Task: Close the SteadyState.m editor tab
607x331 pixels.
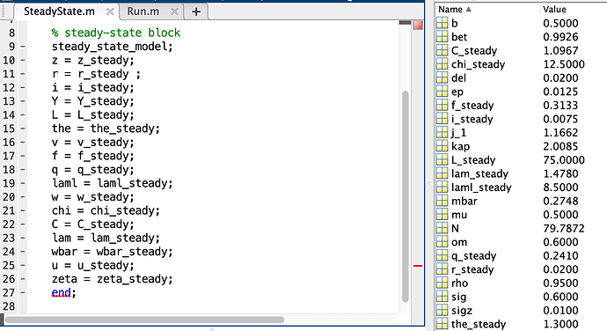Action: 110,11
